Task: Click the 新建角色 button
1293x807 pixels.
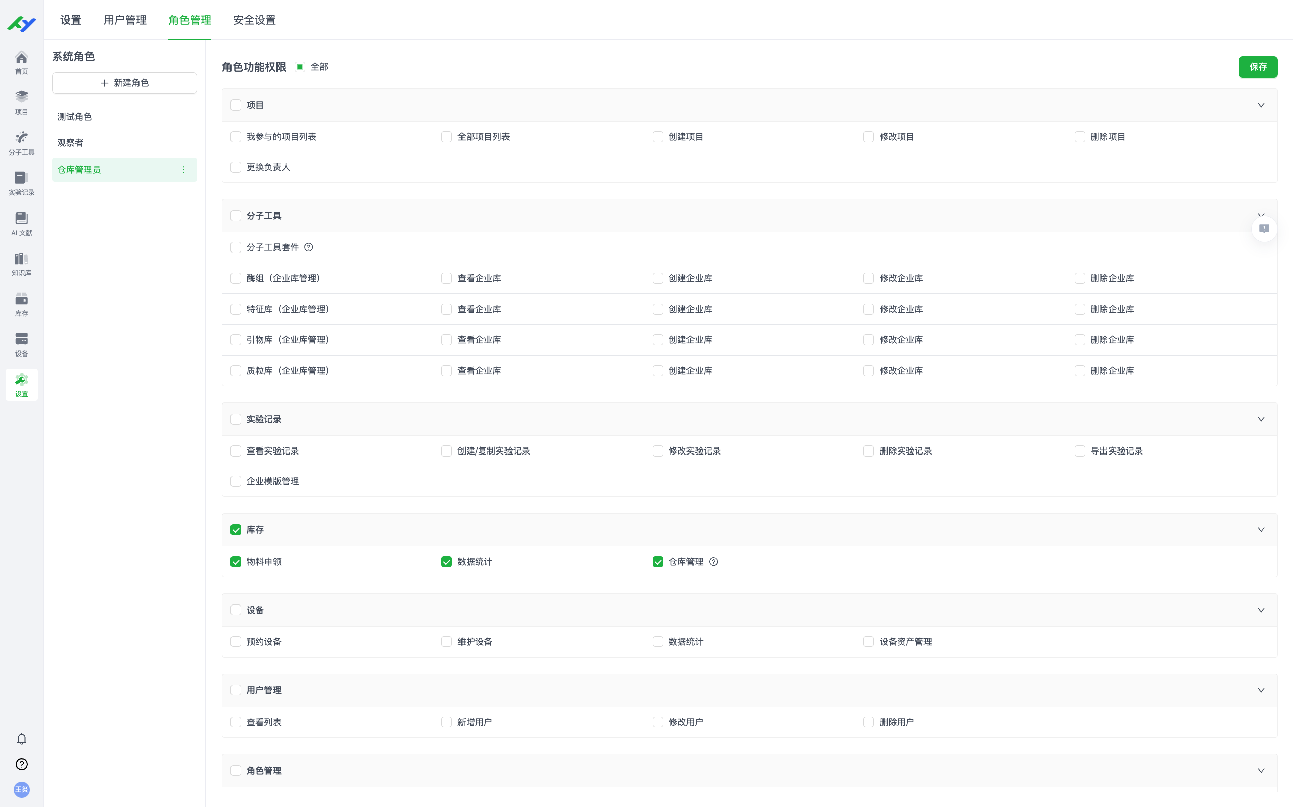Action: (124, 83)
